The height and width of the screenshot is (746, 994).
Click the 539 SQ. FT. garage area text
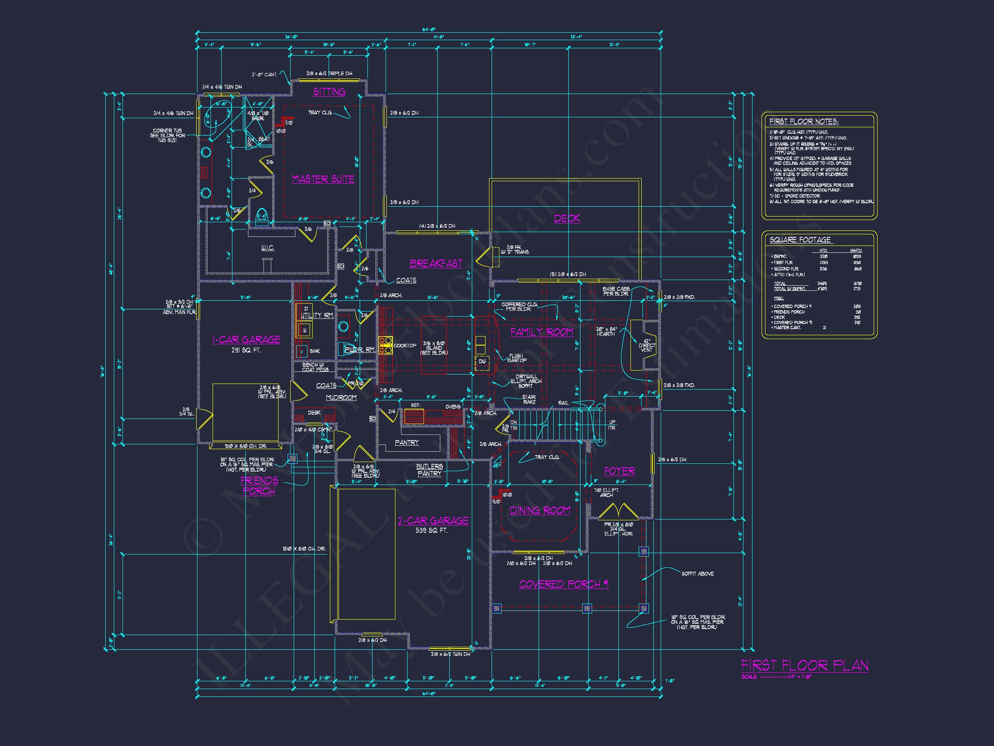pos(431,531)
